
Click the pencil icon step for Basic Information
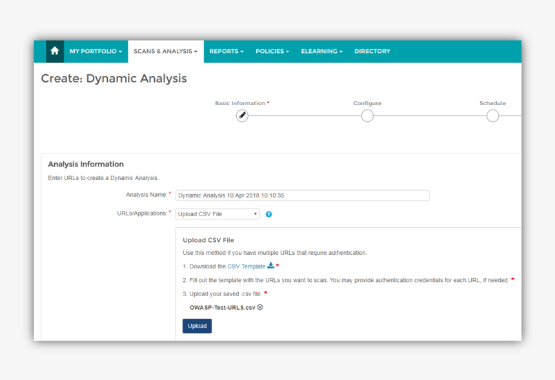coord(242,115)
